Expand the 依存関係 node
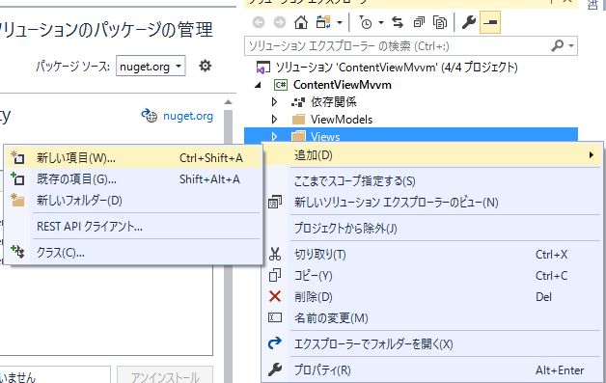606x383 pixels. (x=274, y=102)
